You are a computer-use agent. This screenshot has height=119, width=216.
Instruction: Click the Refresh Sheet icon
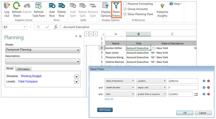tap(17, 6)
